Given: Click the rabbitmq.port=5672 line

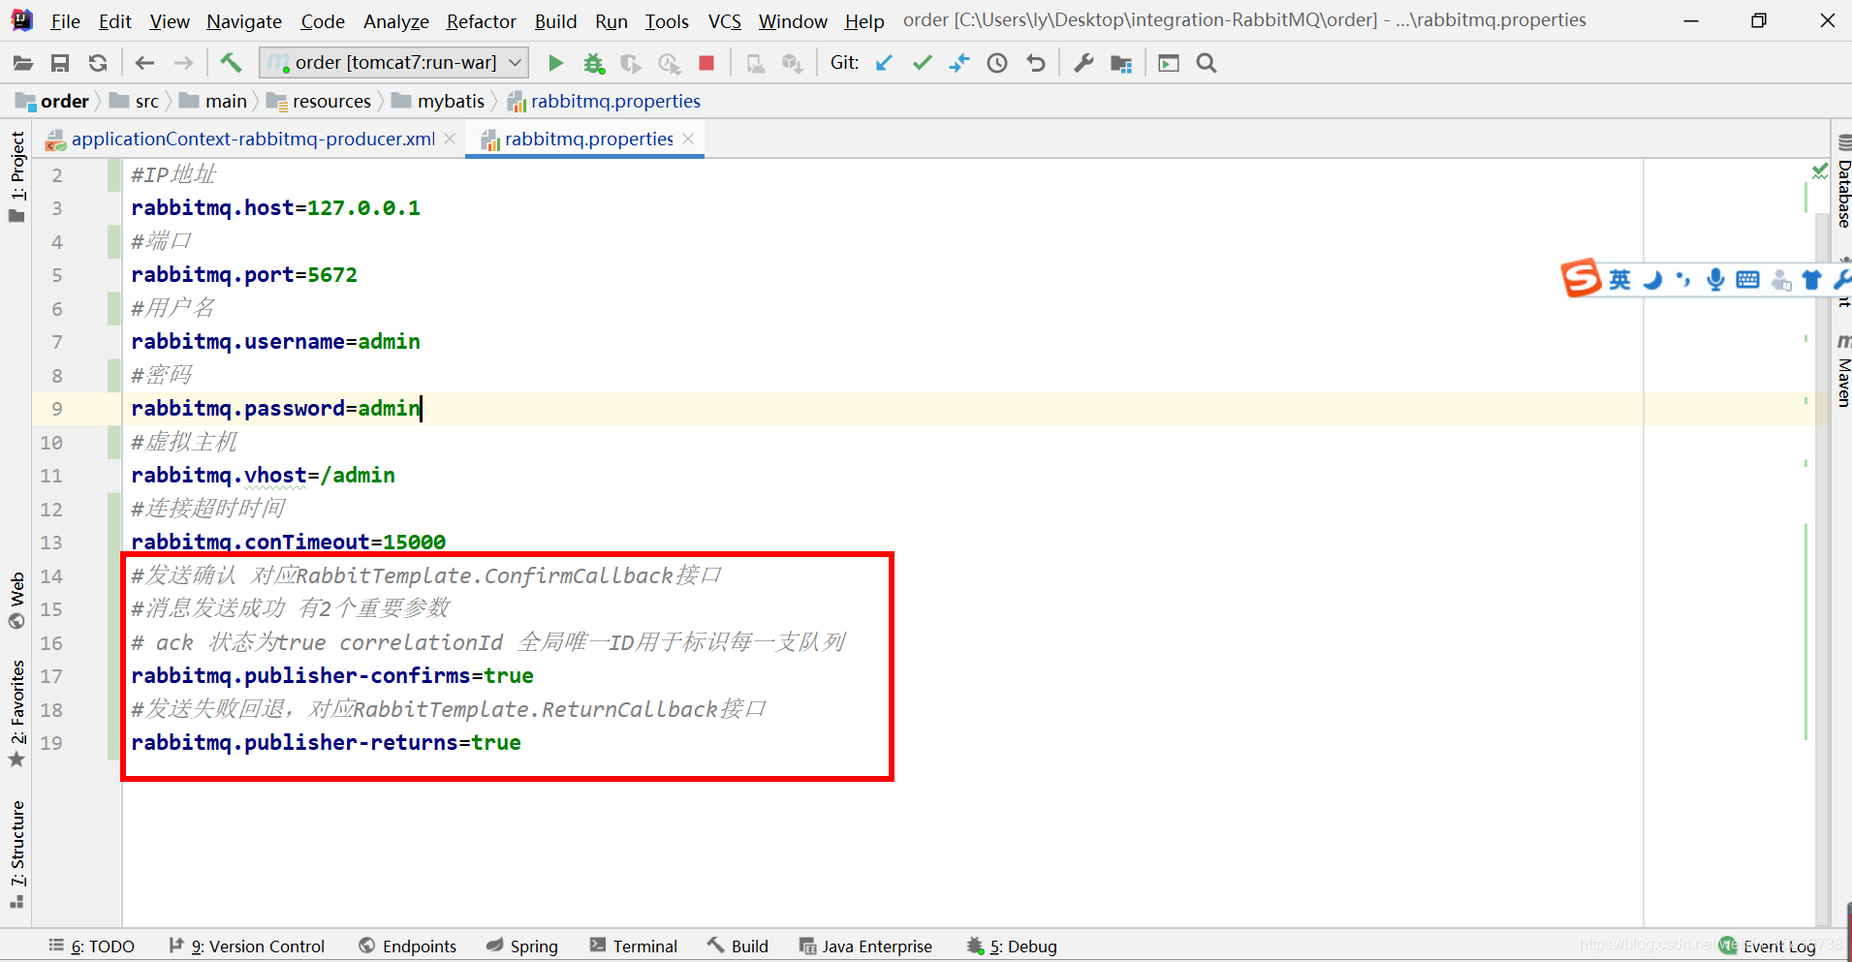Looking at the screenshot, I should tap(244, 275).
